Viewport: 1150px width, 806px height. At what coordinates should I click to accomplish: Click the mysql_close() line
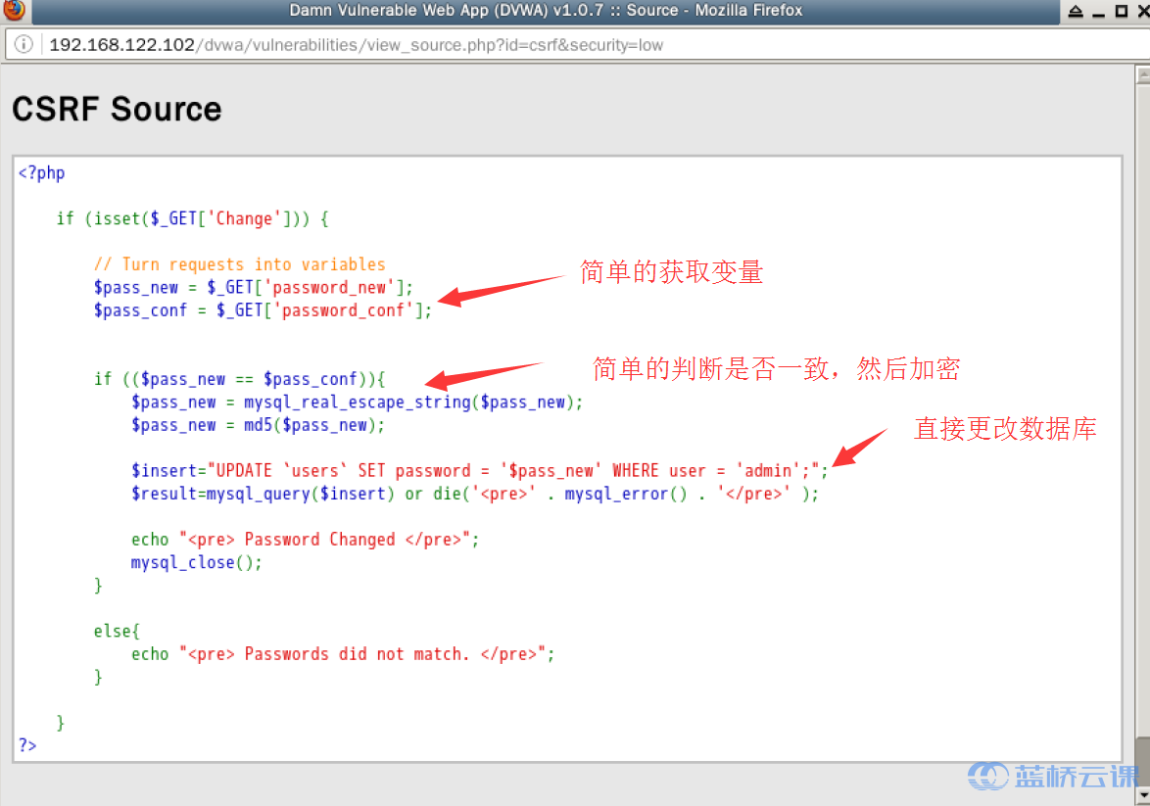click(x=197, y=562)
